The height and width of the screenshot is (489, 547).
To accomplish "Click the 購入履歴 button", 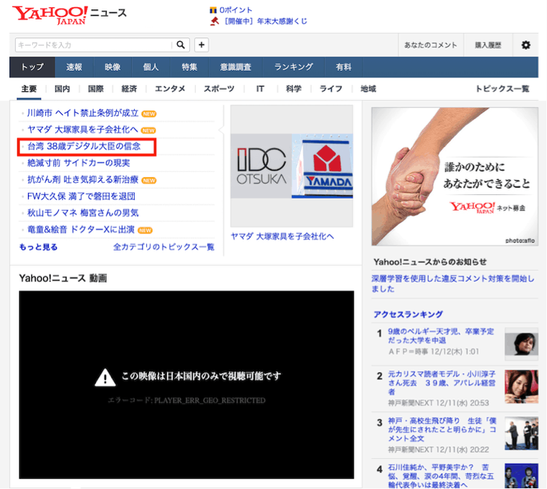I will tap(488, 45).
